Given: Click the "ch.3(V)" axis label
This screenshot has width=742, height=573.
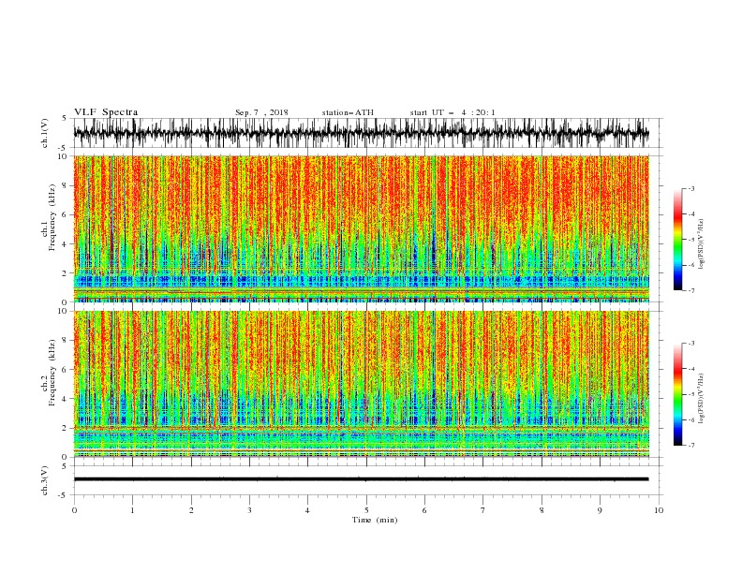Looking at the screenshot, I should point(45,480).
